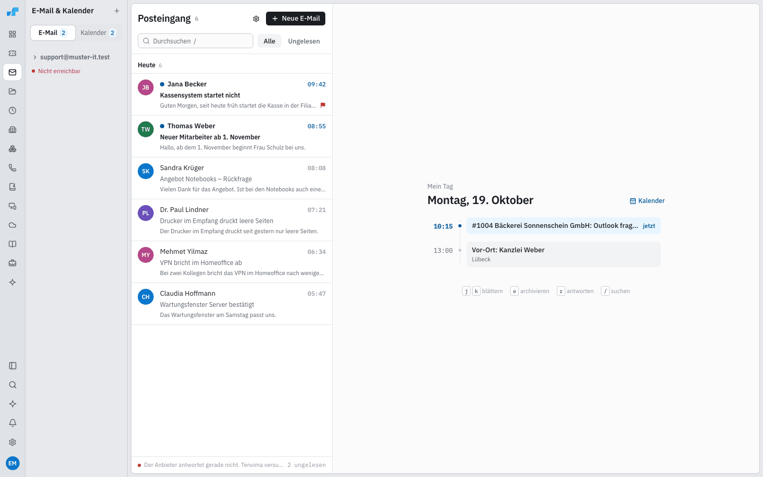The image size is (763, 477).
Task: Open the Kalender link in Mein Tag
Action: click(647, 201)
